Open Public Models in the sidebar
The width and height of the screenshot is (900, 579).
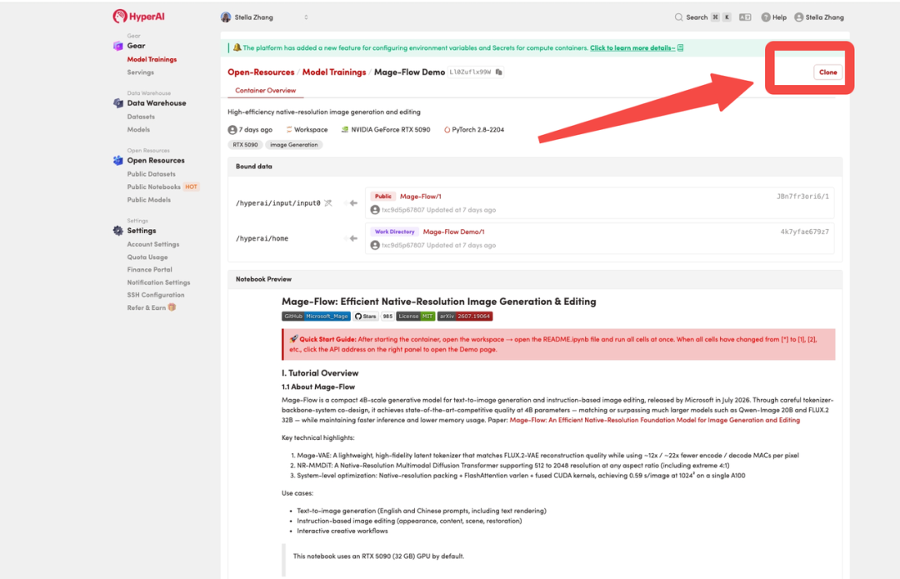148,200
